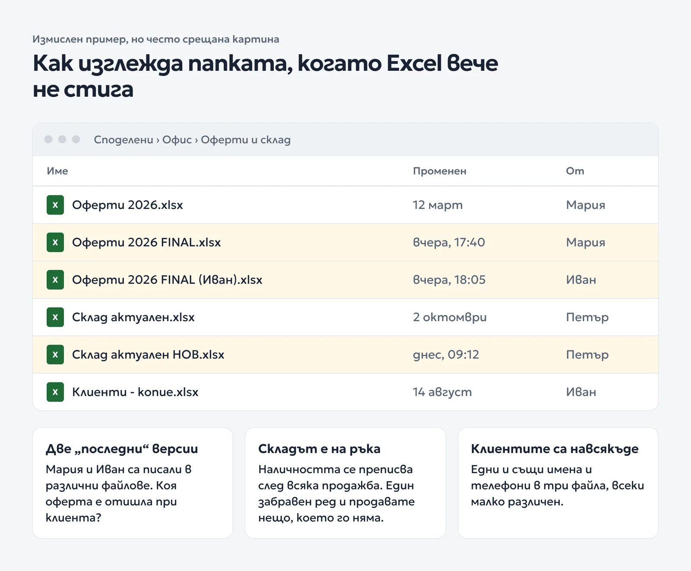
Task: Click the date 14 август
Action: [442, 392]
